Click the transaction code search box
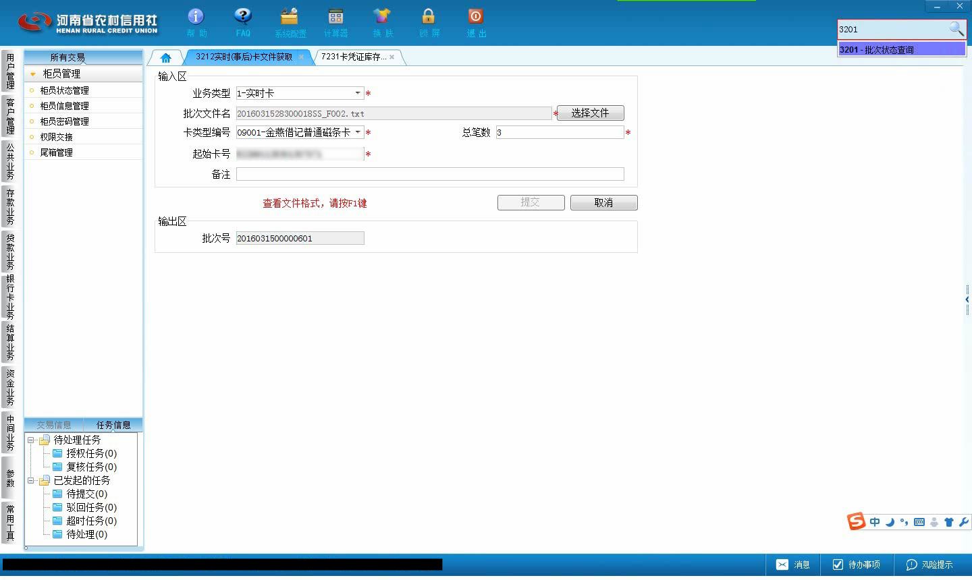 (892, 29)
